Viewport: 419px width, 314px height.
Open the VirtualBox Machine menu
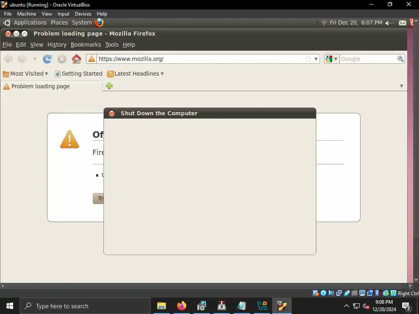(x=27, y=13)
